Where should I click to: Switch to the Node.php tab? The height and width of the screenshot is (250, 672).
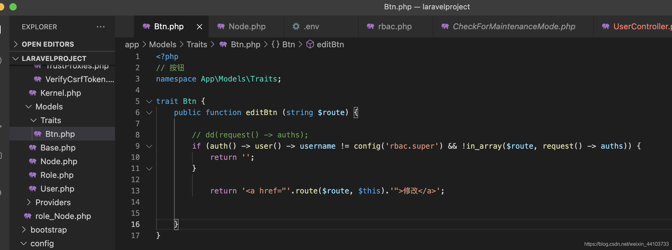click(x=246, y=27)
